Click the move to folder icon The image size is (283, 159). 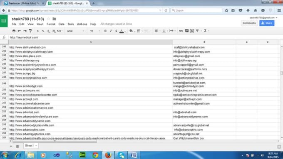(x=54, y=19)
